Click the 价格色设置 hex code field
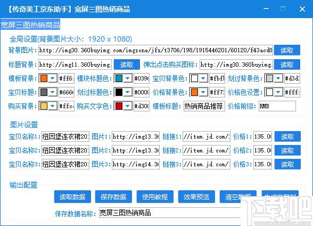313x226 pixels. 292,92
